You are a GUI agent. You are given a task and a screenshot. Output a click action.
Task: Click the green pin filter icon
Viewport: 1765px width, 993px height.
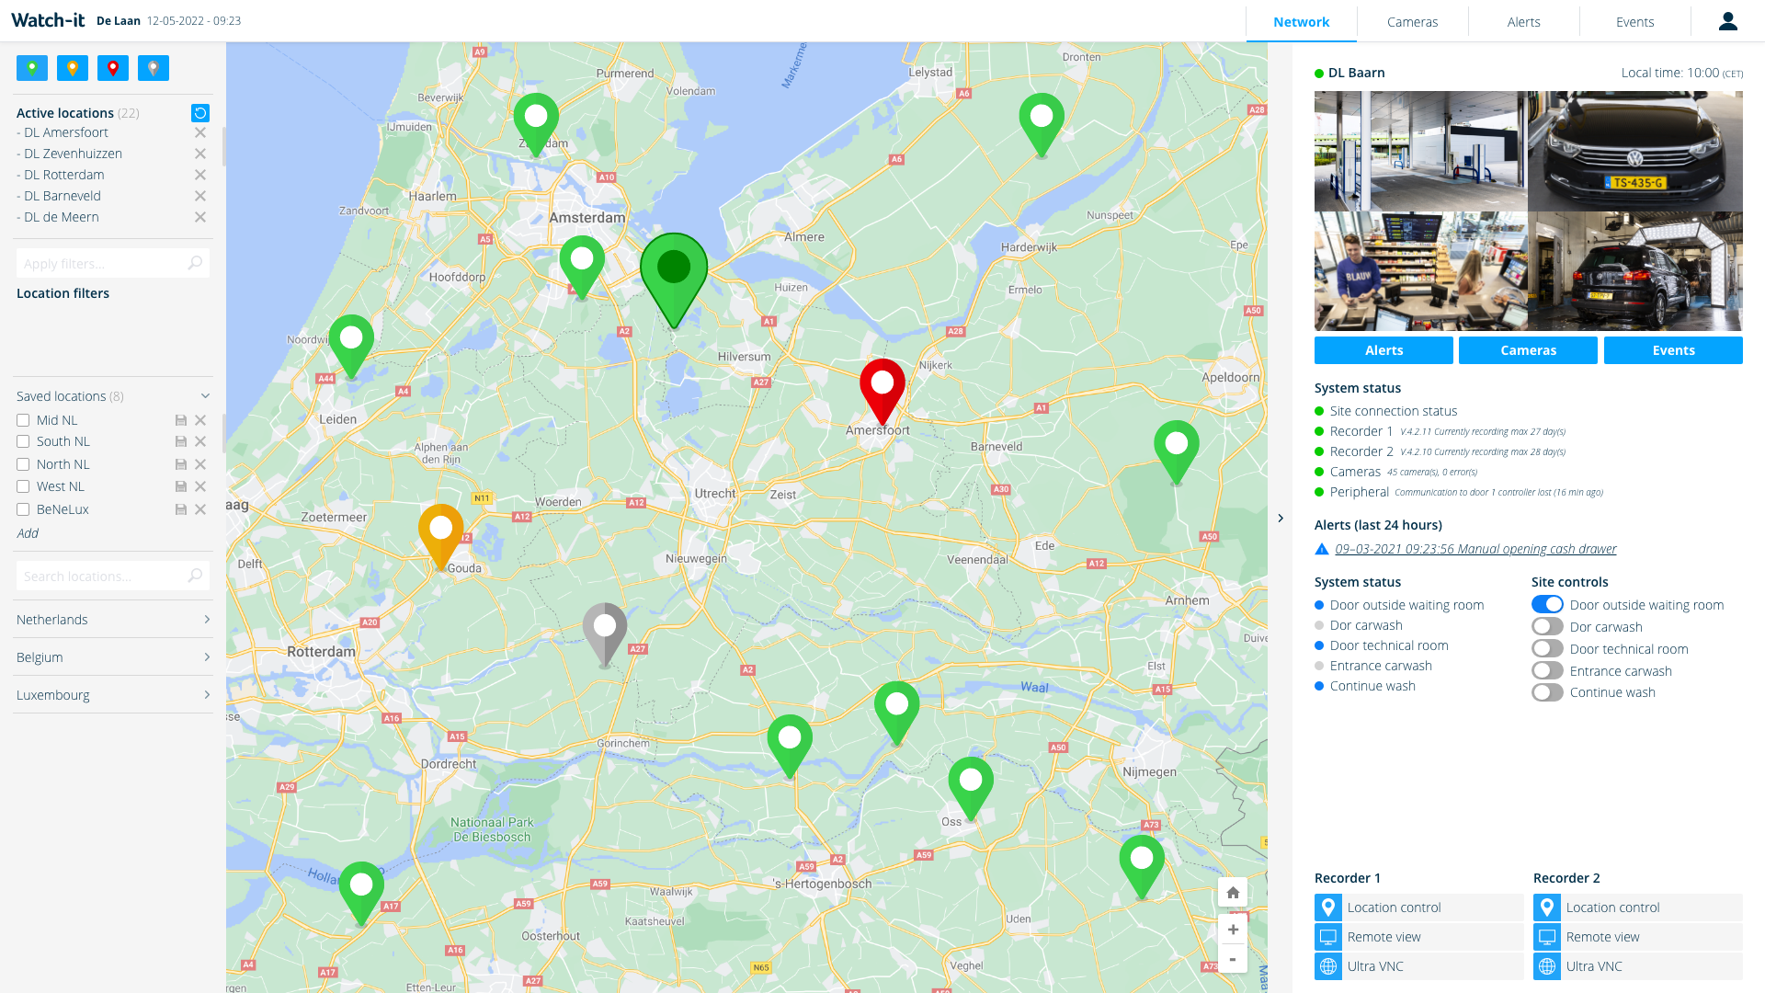32,68
